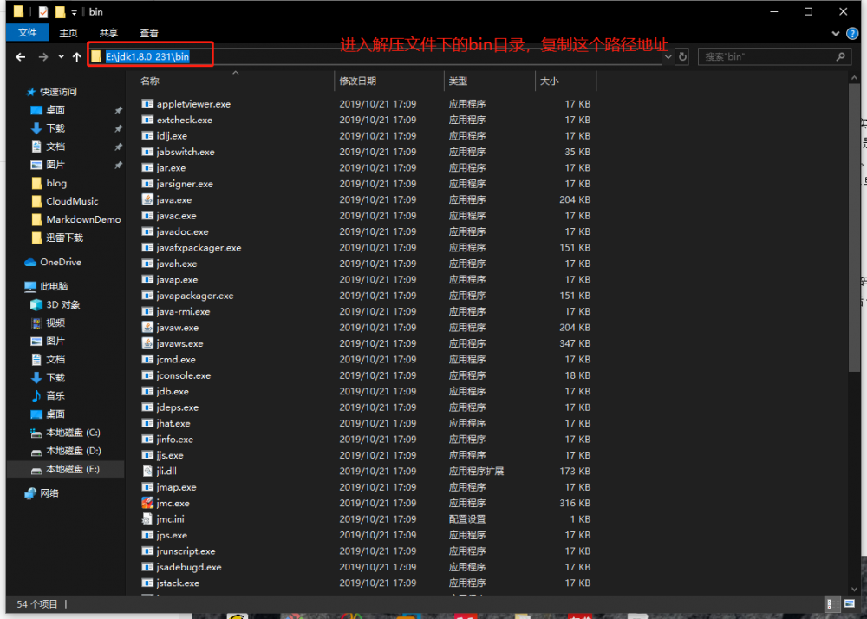Viewport: 867px width, 619px height.
Task: Sort by 名称 column header
Action: click(150, 81)
